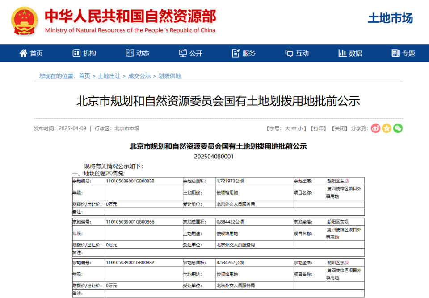Click the 公开 monitor icon
The width and height of the screenshot is (429, 298).
pyautogui.click(x=183, y=53)
